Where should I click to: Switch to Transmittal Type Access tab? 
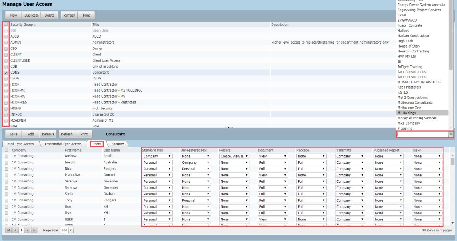click(63, 144)
